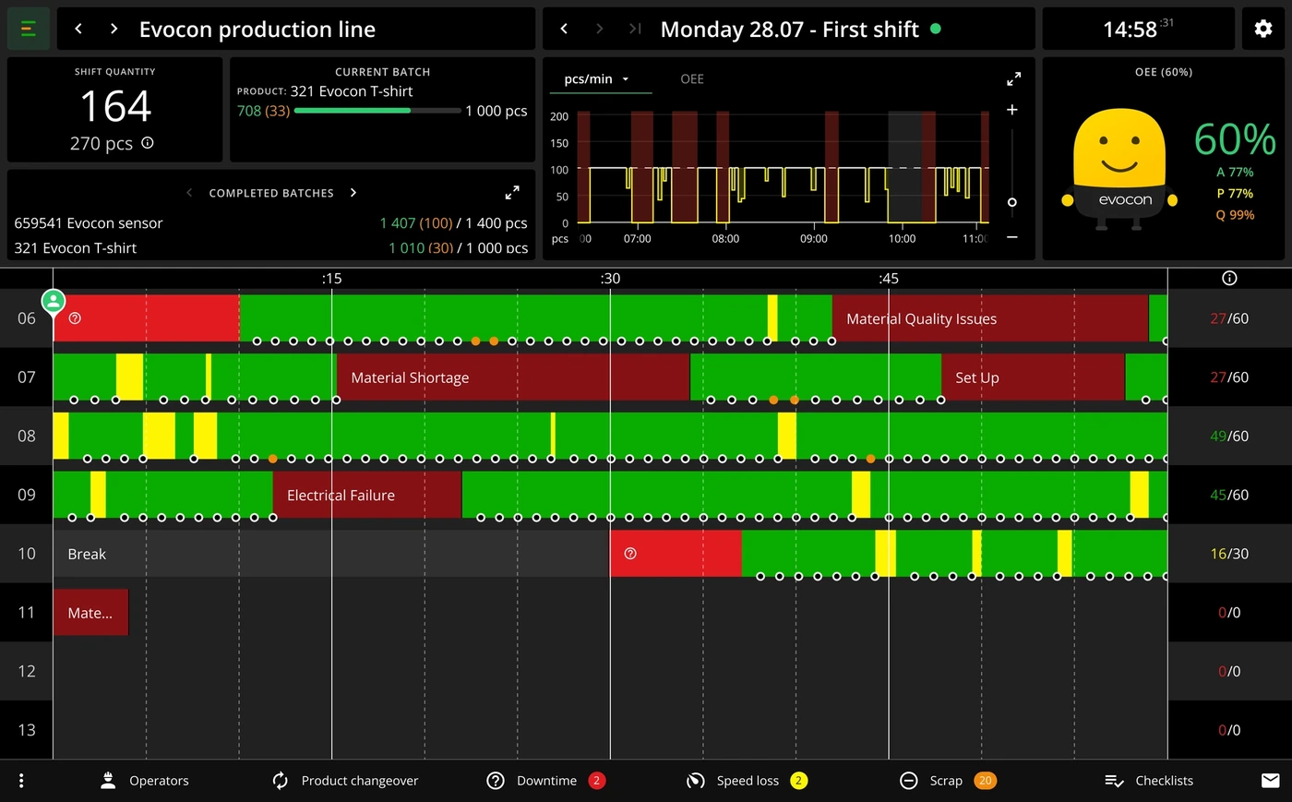
Task: Expand the completed batches panel
Action: 512,193
